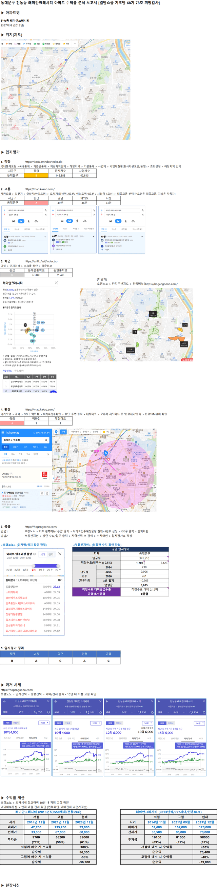Open notification bell in the 34평 price panel
Screen dimensions: 217x888
[152, 712]
